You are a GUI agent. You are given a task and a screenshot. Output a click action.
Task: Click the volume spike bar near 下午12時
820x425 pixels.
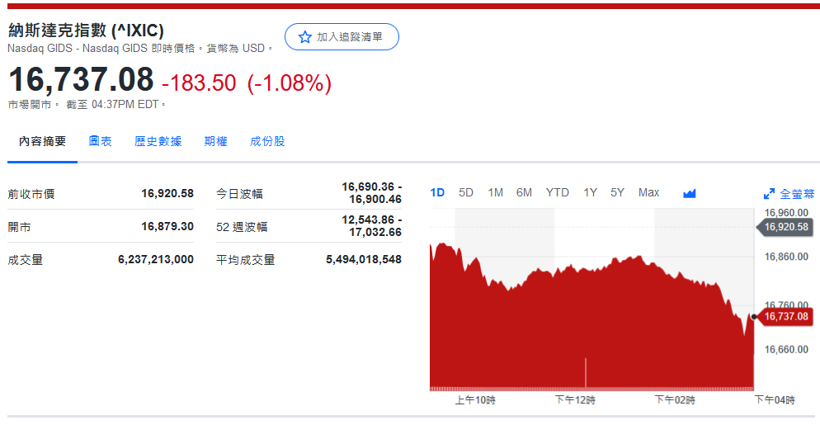pos(586,373)
